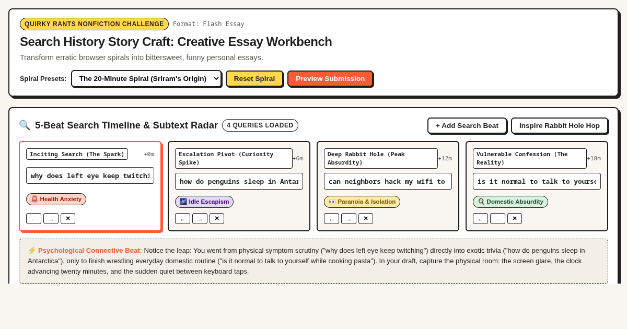The width and height of the screenshot is (627, 329).
Task: Move the Inciting Search card left
Action: tap(33, 219)
